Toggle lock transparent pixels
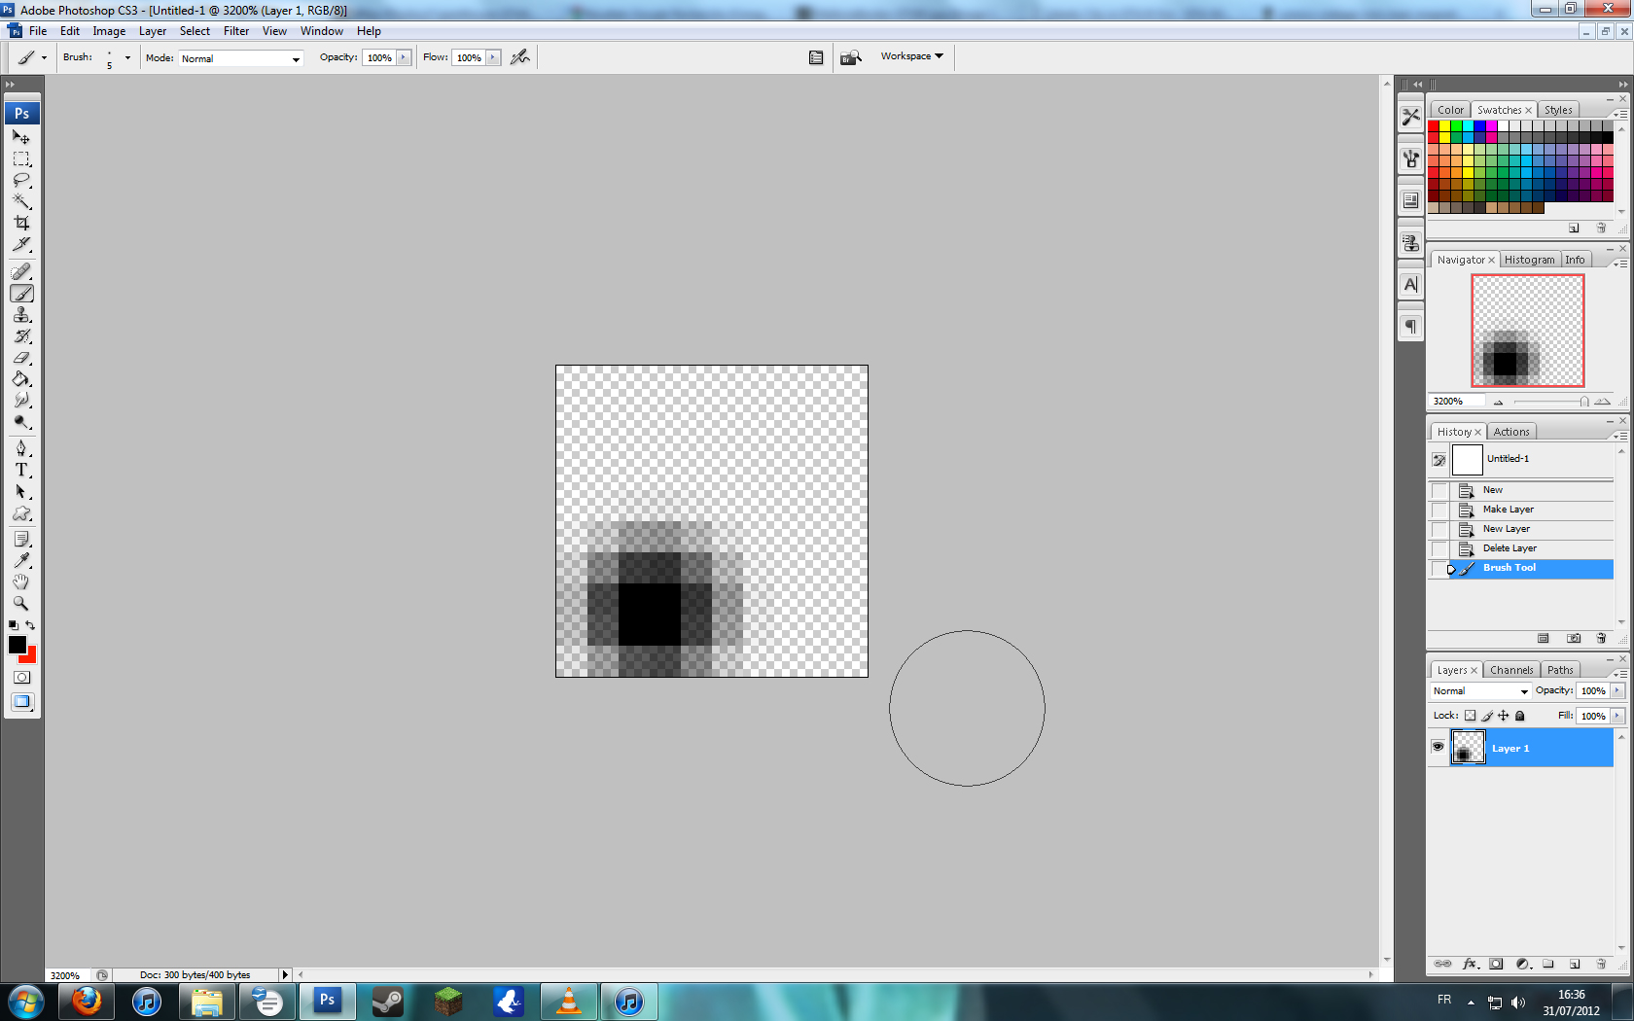Image resolution: width=1634 pixels, height=1021 pixels. (x=1470, y=716)
